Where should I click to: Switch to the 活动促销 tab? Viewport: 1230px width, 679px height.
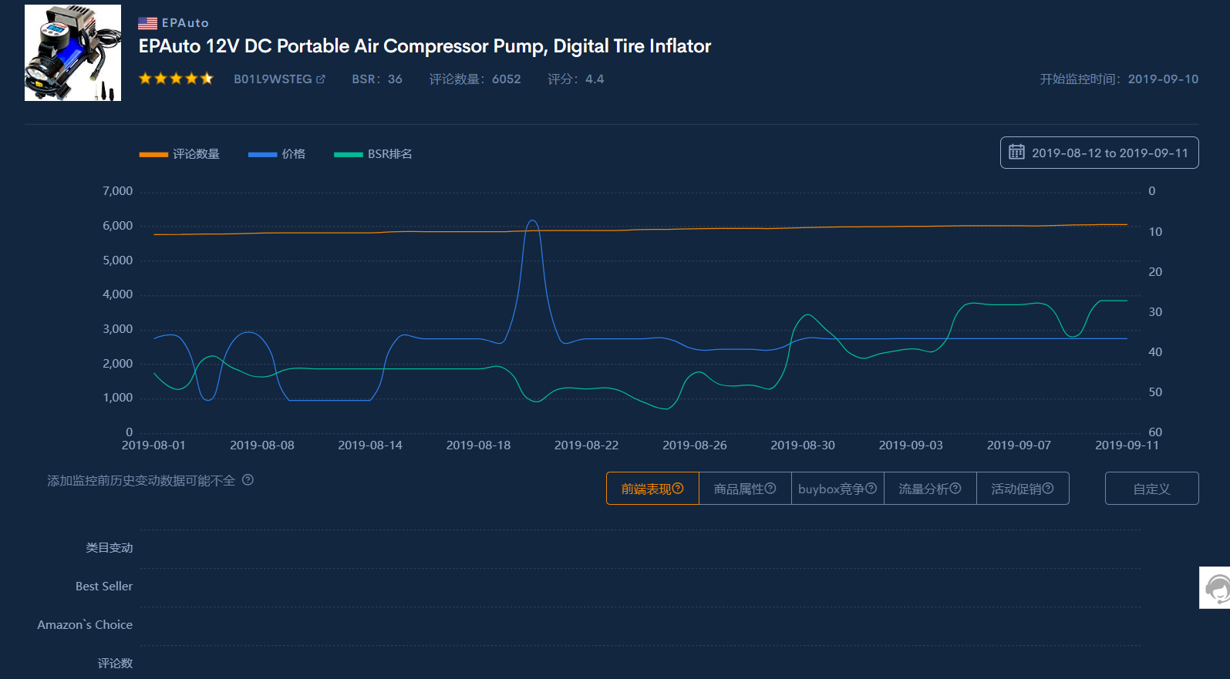(1023, 489)
